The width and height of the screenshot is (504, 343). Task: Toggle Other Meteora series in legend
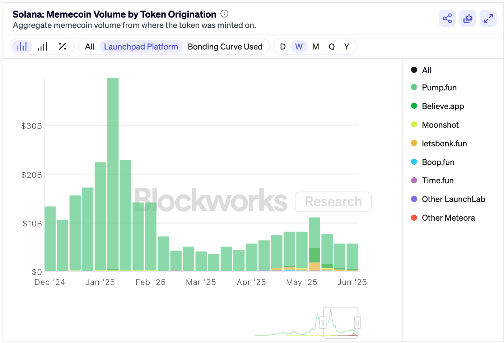pyautogui.click(x=443, y=218)
